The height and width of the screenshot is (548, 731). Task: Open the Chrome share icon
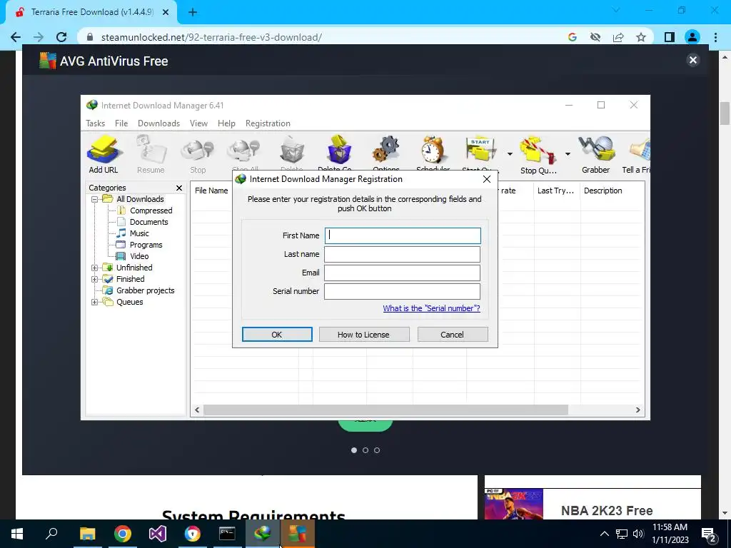tap(618, 37)
